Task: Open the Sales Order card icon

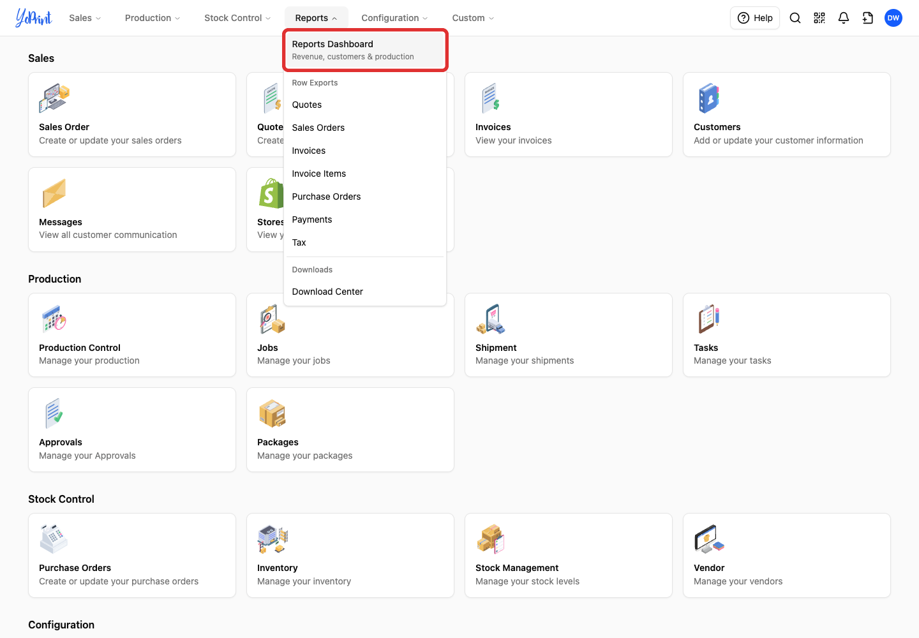Action: 54,98
